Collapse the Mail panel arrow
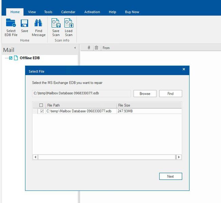 [x=75, y=48]
